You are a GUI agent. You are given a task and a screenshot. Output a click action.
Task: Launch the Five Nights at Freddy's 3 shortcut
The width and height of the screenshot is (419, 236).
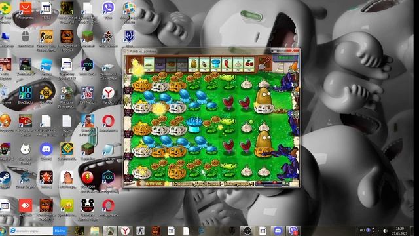point(67,12)
